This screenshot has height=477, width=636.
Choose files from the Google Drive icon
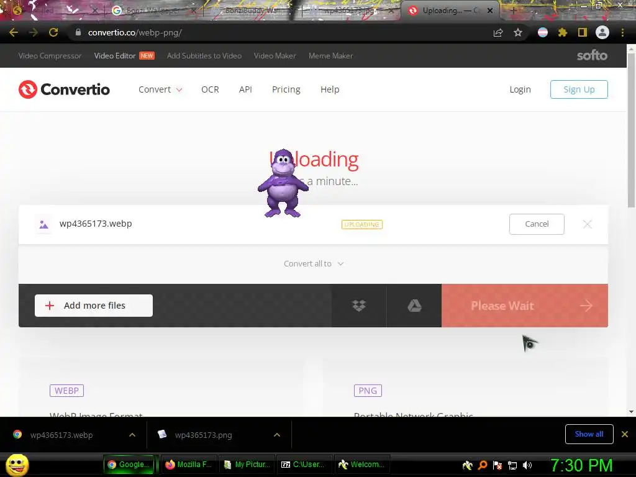click(x=414, y=306)
